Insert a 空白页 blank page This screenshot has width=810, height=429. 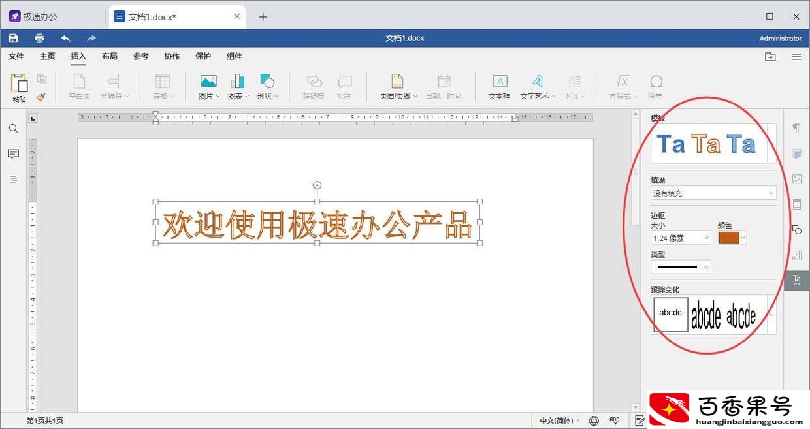tap(79, 87)
